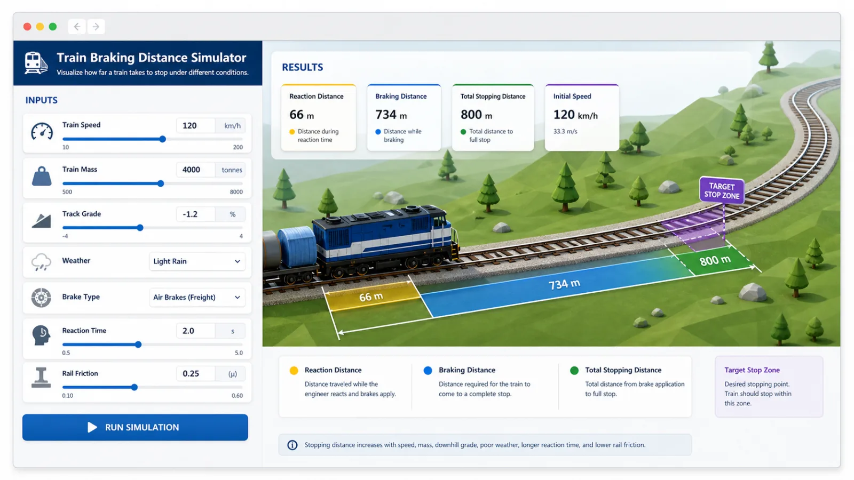Click the tonnes unit label for Train Mass
Image resolution: width=854 pixels, height=480 pixels.
point(232,170)
